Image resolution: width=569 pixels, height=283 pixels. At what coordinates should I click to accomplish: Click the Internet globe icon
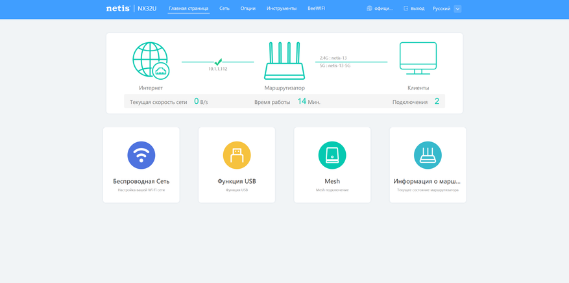click(151, 60)
